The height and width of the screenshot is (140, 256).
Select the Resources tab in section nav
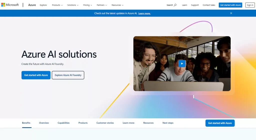tap(148, 123)
